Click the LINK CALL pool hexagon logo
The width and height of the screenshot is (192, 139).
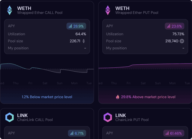pyautogui.click(x=10, y=117)
